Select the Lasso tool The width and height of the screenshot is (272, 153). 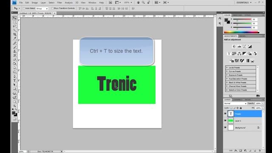click(x=15, y=26)
